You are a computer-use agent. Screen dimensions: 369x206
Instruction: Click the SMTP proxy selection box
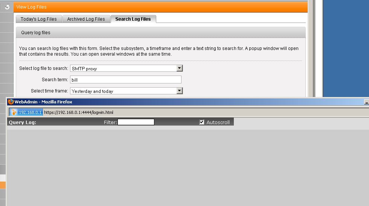pyautogui.click(x=123, y=68)
